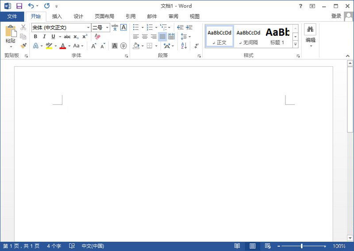Open the 插入 ribbon tab

[x=57, y=16]
